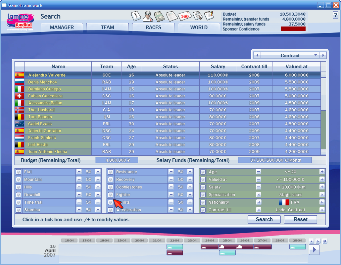Enable the Resistance filter checkbox
The width and height of the screenshot is (341, 265).
click(111, 172)
